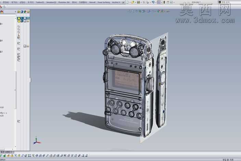Click the Undo arrow icon
This screenshot has width=241, height=161.
[153, 2]
